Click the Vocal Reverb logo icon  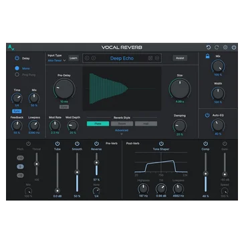pos(11,47)
